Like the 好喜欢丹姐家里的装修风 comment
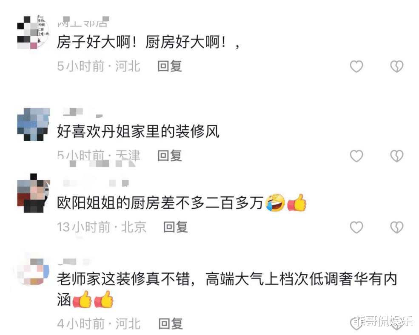The height and width of the screenshot is (335, 419). click(356, 156)
